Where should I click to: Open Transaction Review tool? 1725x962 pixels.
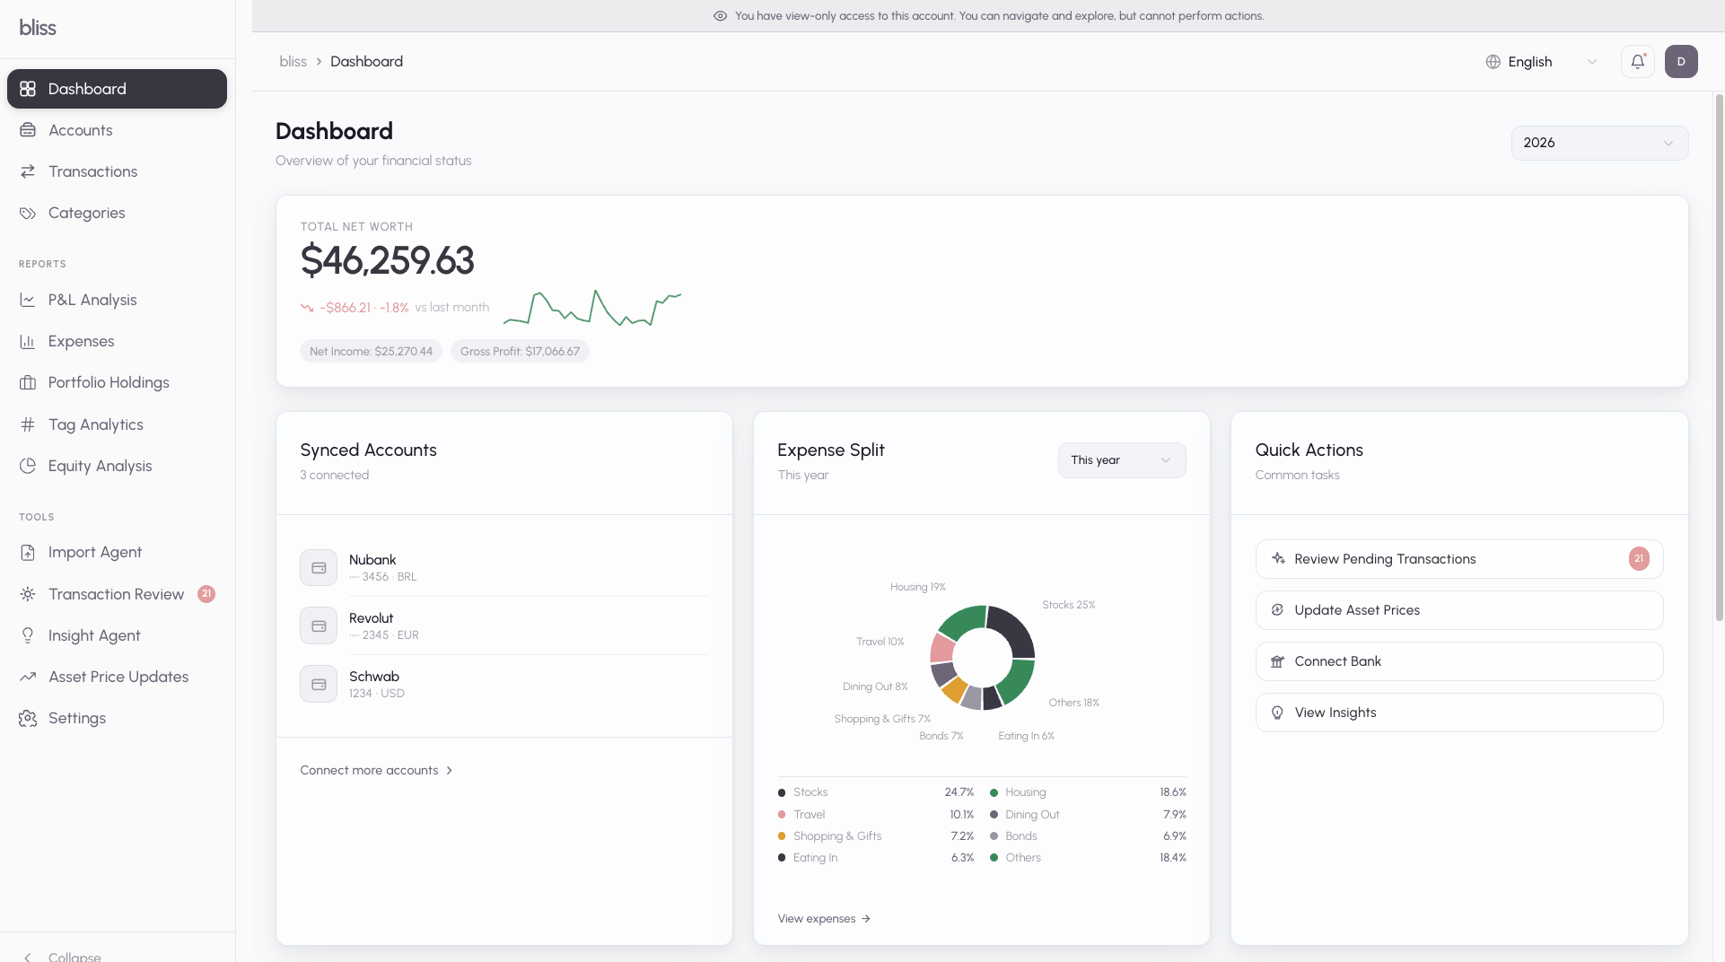pos(117,594)
